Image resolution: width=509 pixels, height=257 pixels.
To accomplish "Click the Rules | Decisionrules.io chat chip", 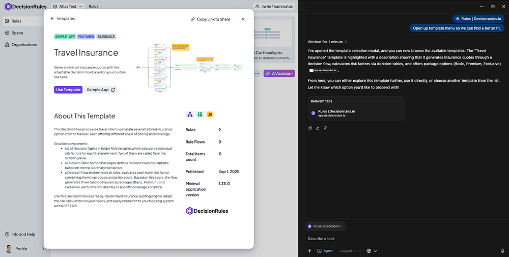I will point(478,19).
